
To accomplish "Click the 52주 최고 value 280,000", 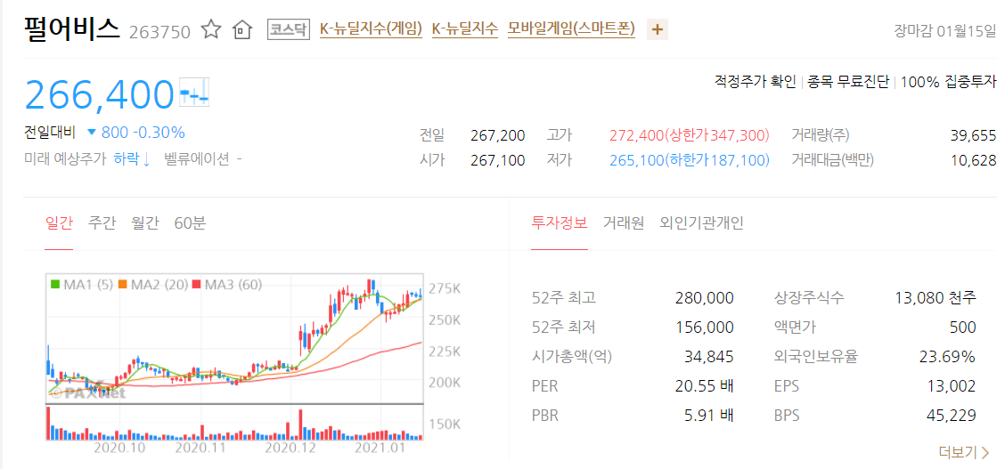I will point(705,297).
